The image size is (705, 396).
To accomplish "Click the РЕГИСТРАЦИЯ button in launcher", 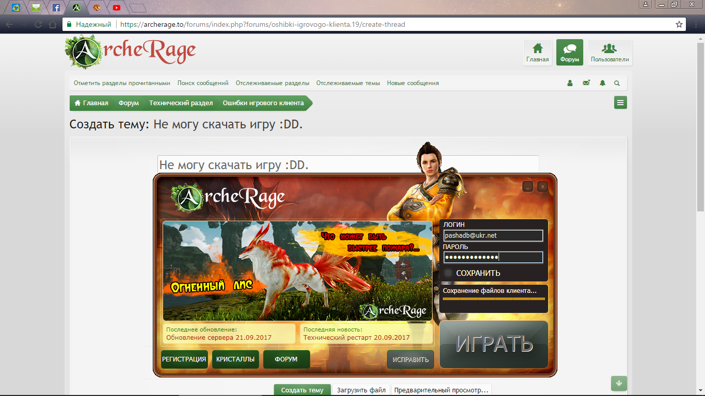I will coord(184,359).
